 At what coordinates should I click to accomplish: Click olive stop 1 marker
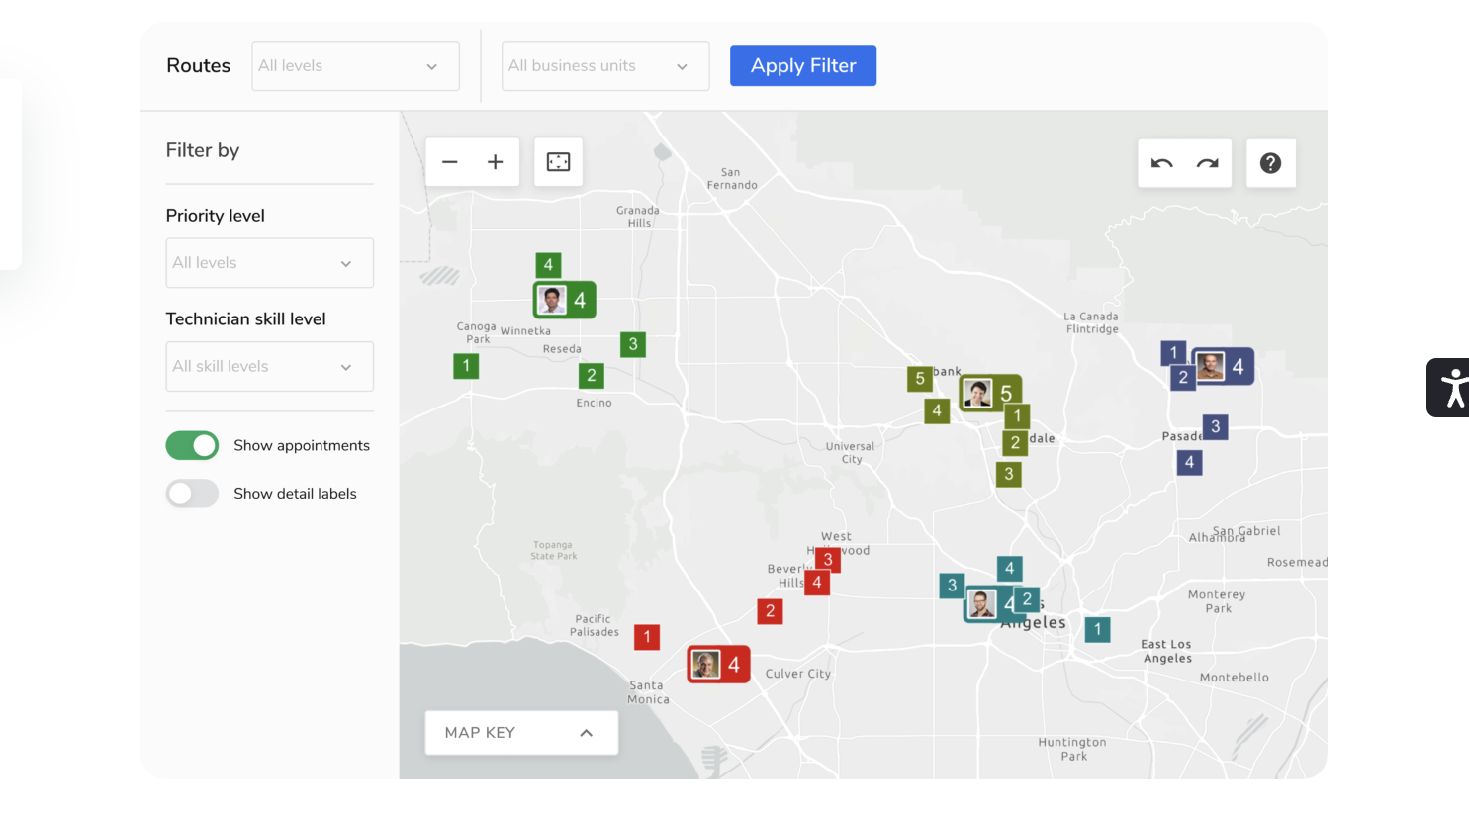coord(1017,415)
